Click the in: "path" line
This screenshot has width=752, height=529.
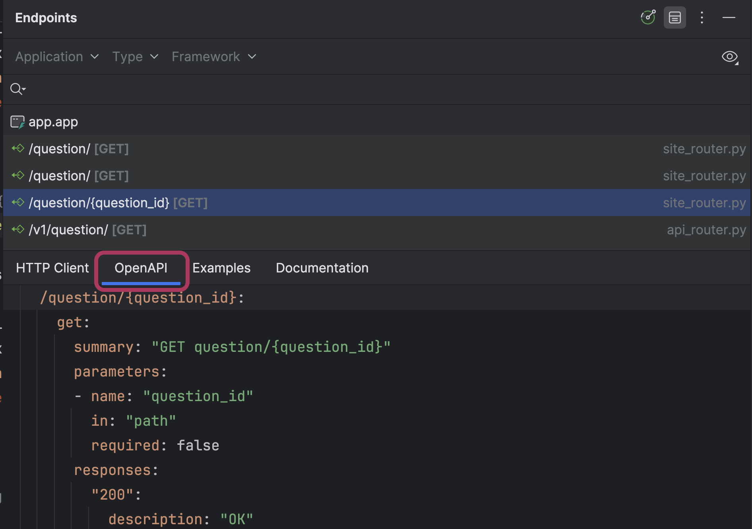point(134,421)
